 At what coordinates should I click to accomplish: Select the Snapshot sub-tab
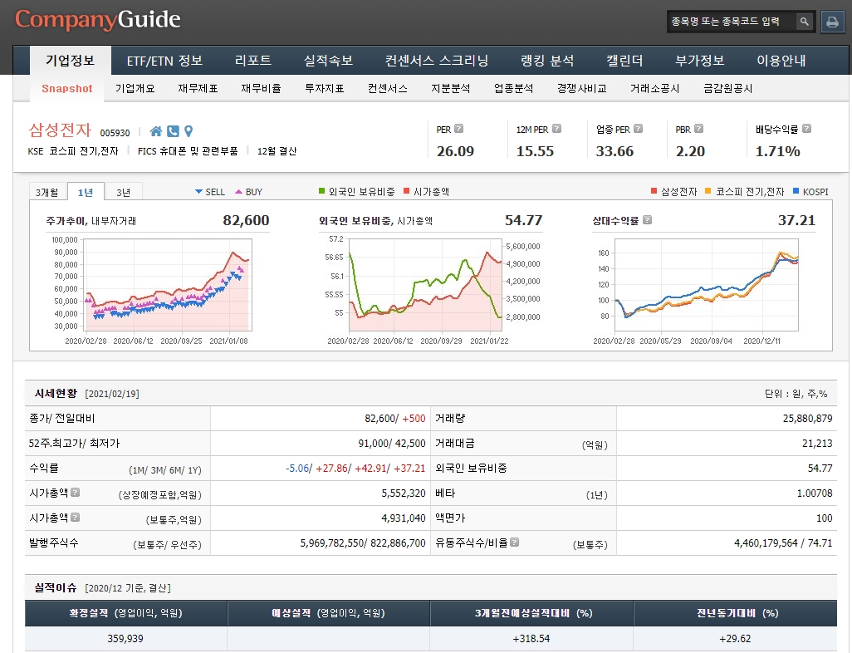coord(66,89)
